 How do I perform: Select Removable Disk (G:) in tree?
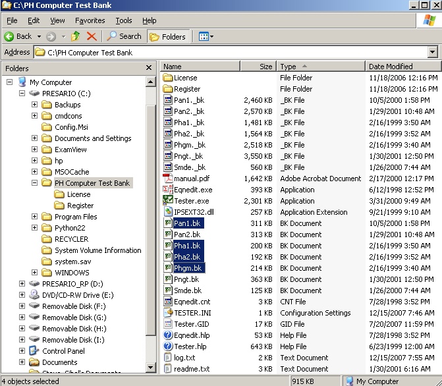pyautogui.click(x=74, y=317)
